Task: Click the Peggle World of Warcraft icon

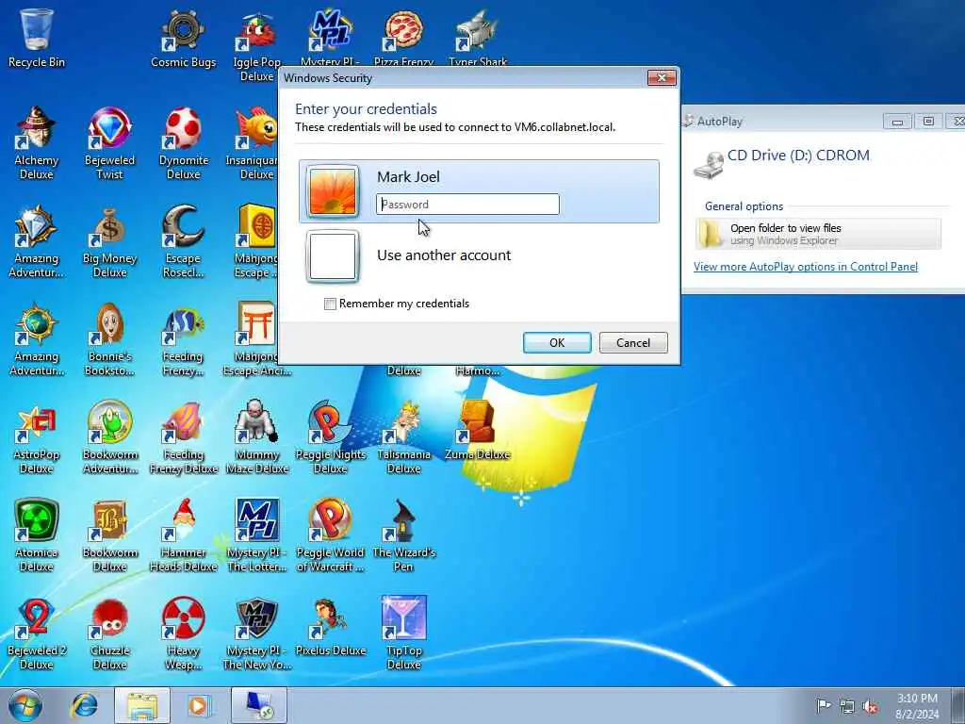Action: pyautogui.click(x=331, y=535)
